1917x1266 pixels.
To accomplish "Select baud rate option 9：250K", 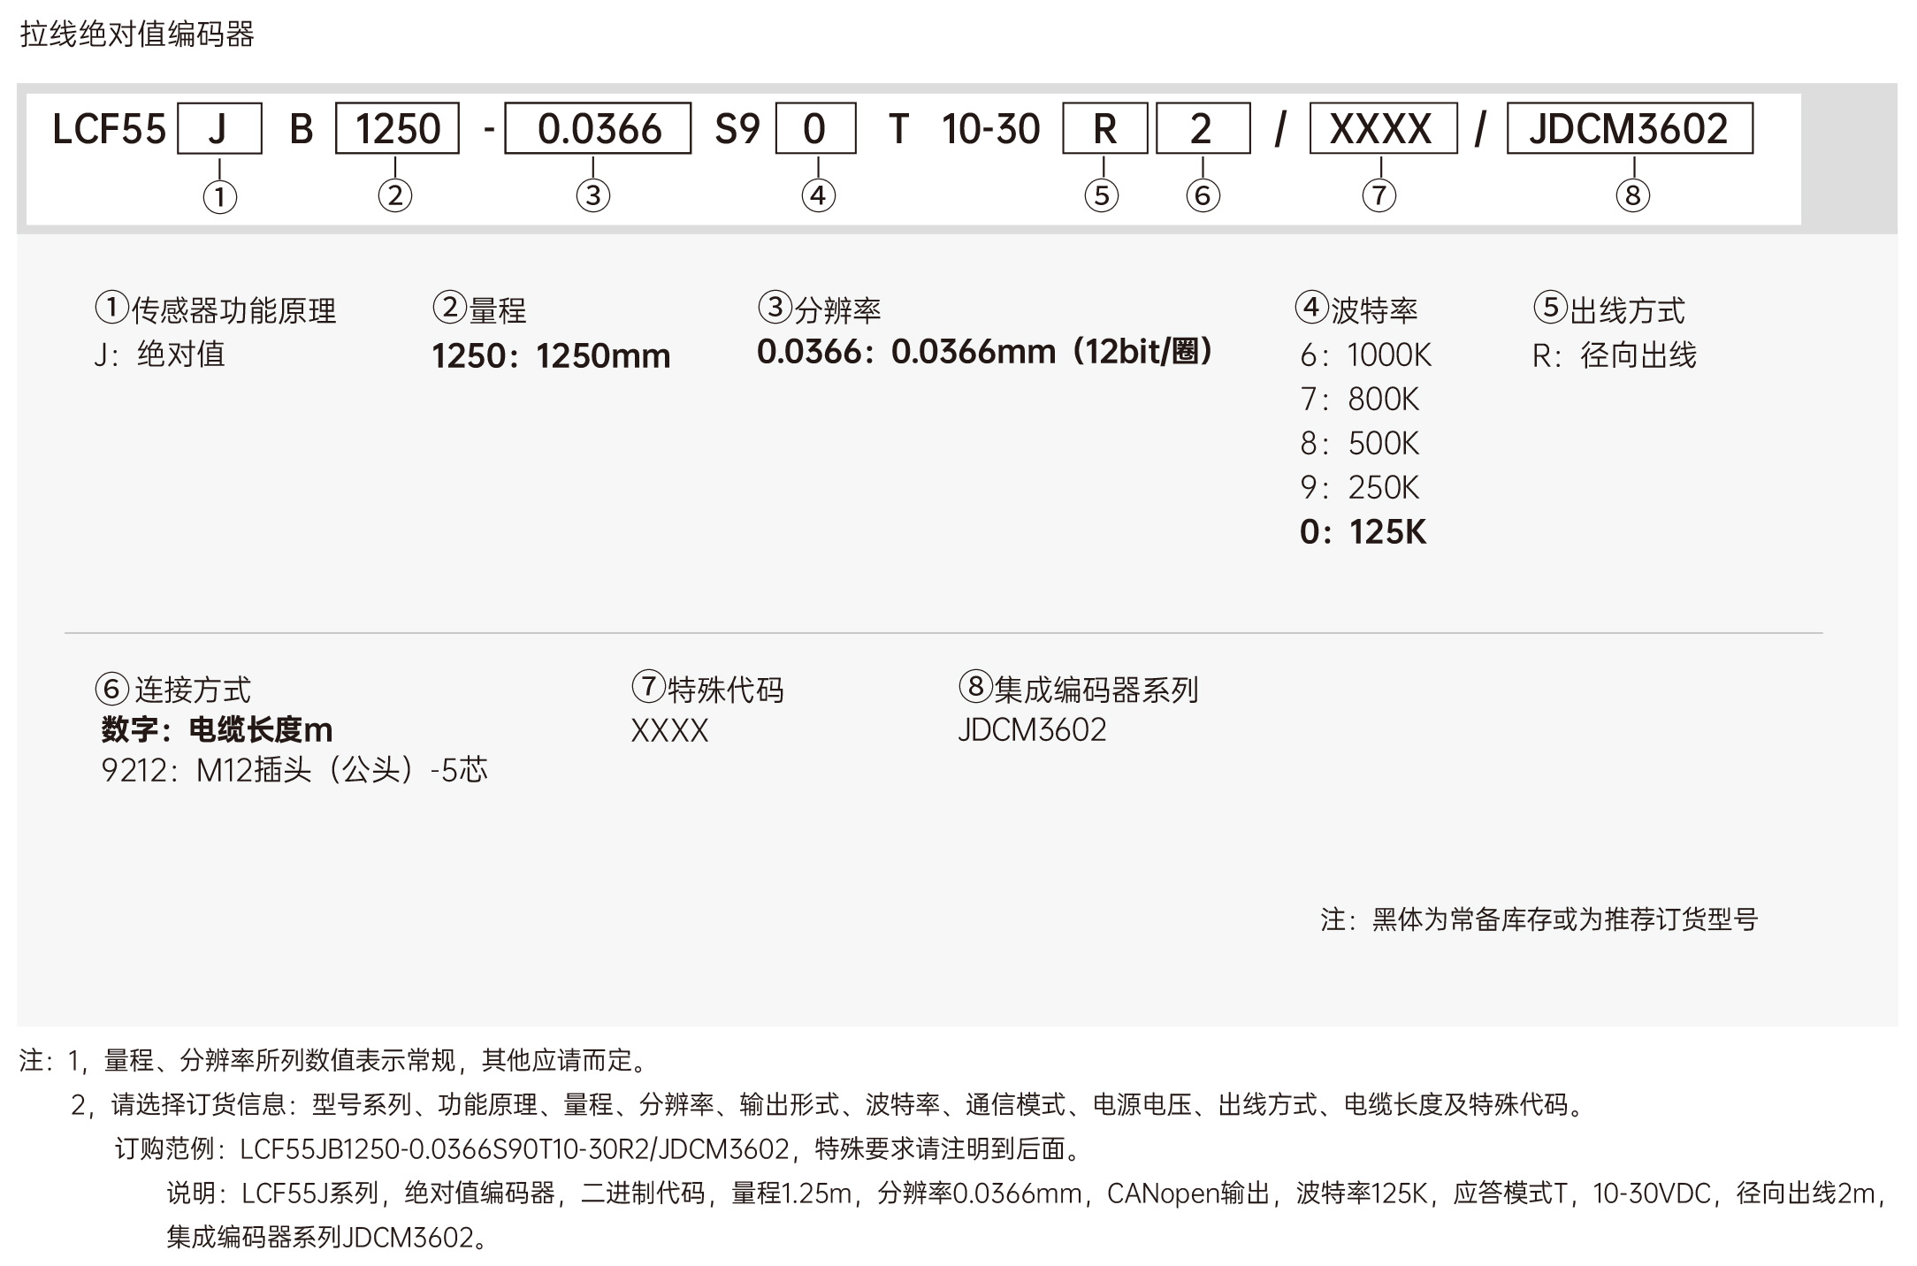I will (1359, 488).
